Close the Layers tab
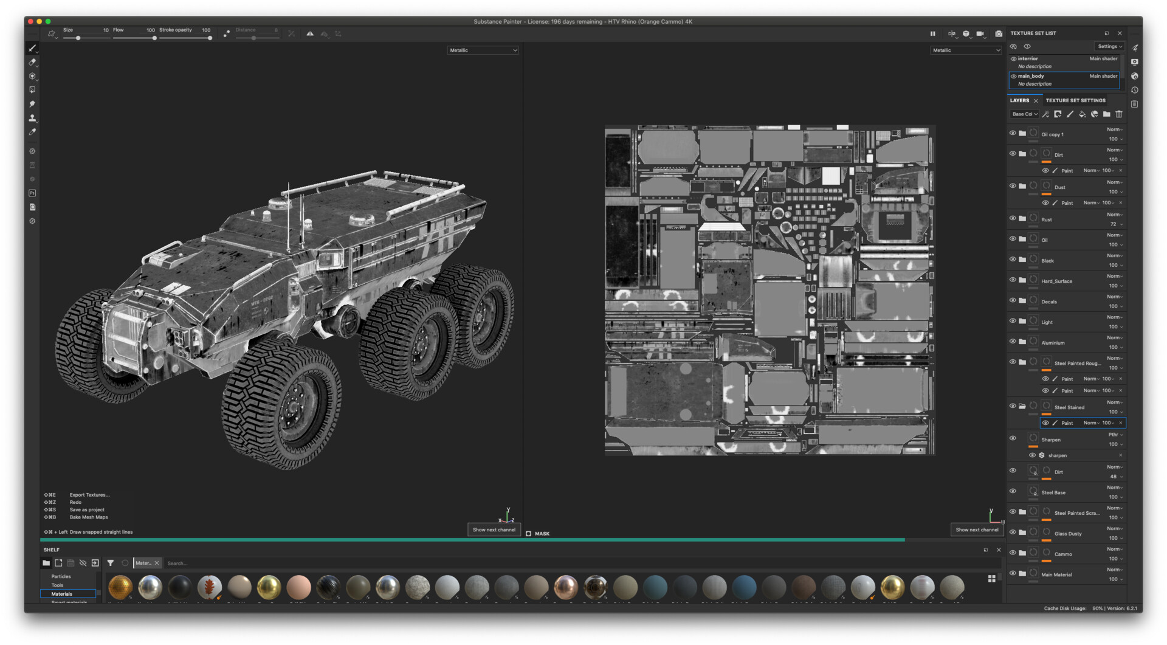The height and width of the screenshot is (645, 1167). click(x=1036, y=101)
